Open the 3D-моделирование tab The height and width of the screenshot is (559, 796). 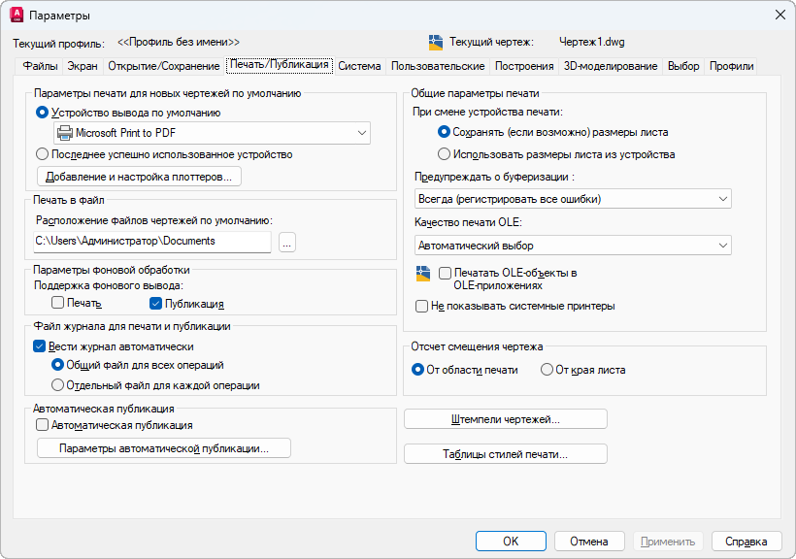[611, 66]
